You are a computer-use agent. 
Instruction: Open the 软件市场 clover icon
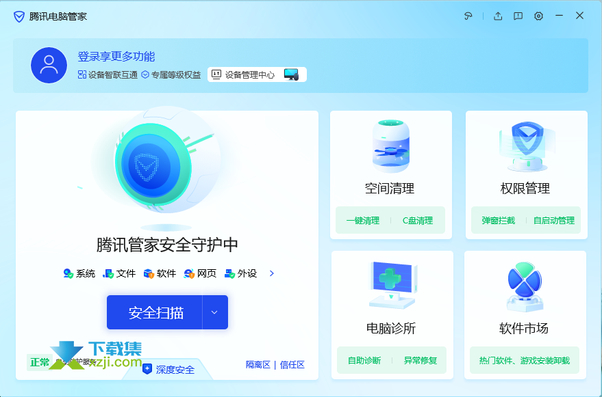524,285
